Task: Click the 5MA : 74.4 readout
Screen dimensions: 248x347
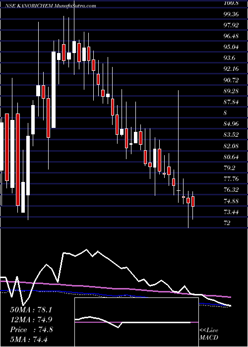Action: [x=29, y=340]
